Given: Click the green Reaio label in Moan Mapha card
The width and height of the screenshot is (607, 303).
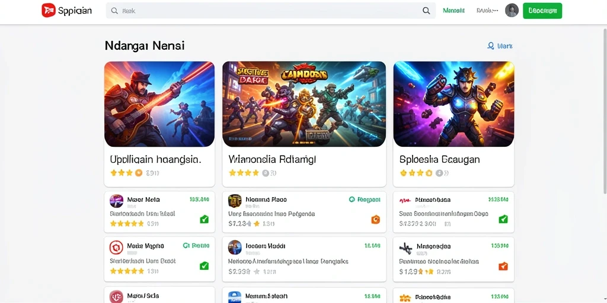Looking at the screenshot, I should (196, 246).
